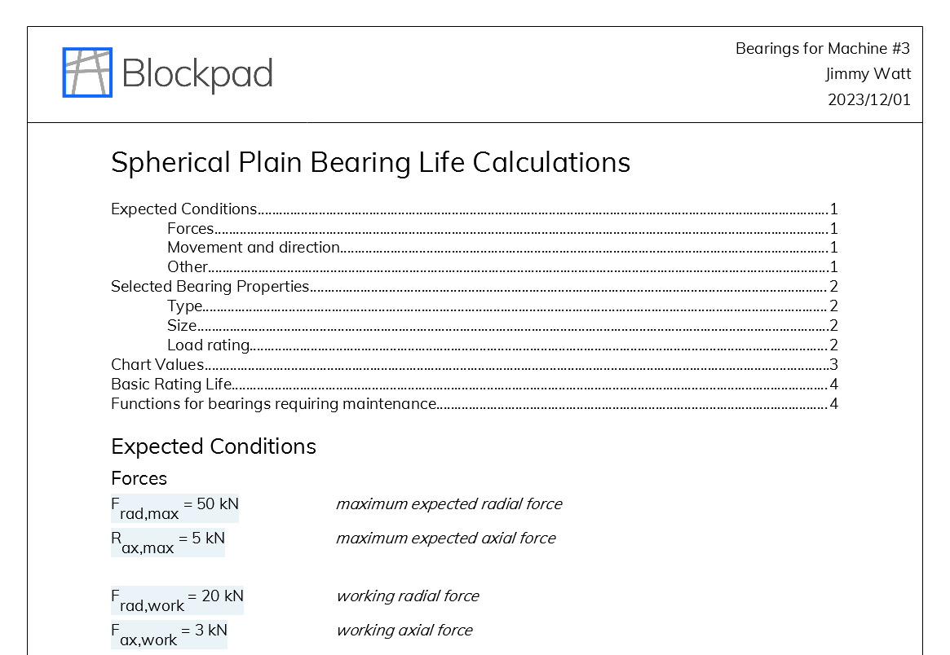Open Functions for bearings requiring maintenance link
950x655 pixels.
[274, 404]
